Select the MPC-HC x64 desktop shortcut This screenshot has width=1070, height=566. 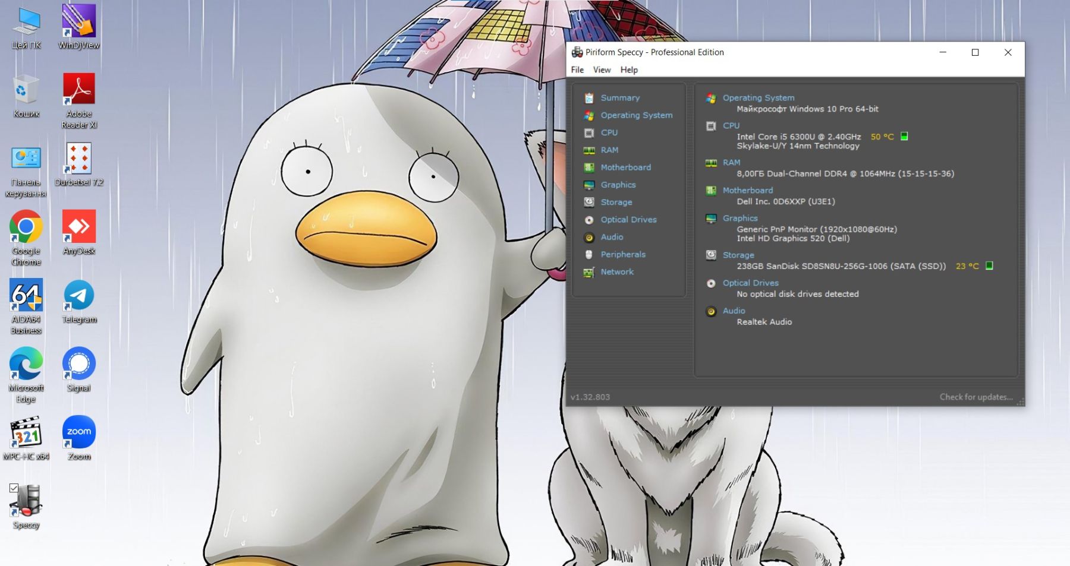tap(26, 438)
